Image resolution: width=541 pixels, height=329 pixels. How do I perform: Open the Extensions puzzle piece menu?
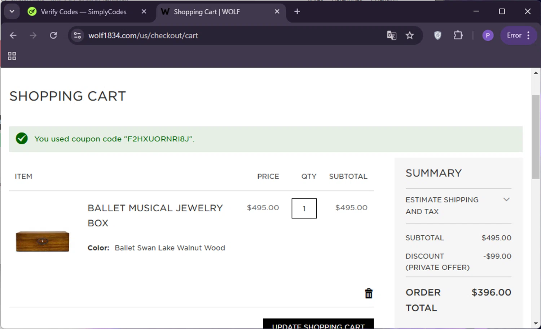(x=458, y=35)
